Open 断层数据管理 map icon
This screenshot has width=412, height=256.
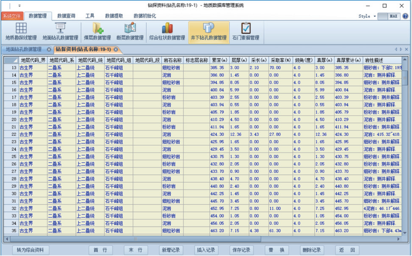click(130, 28)
